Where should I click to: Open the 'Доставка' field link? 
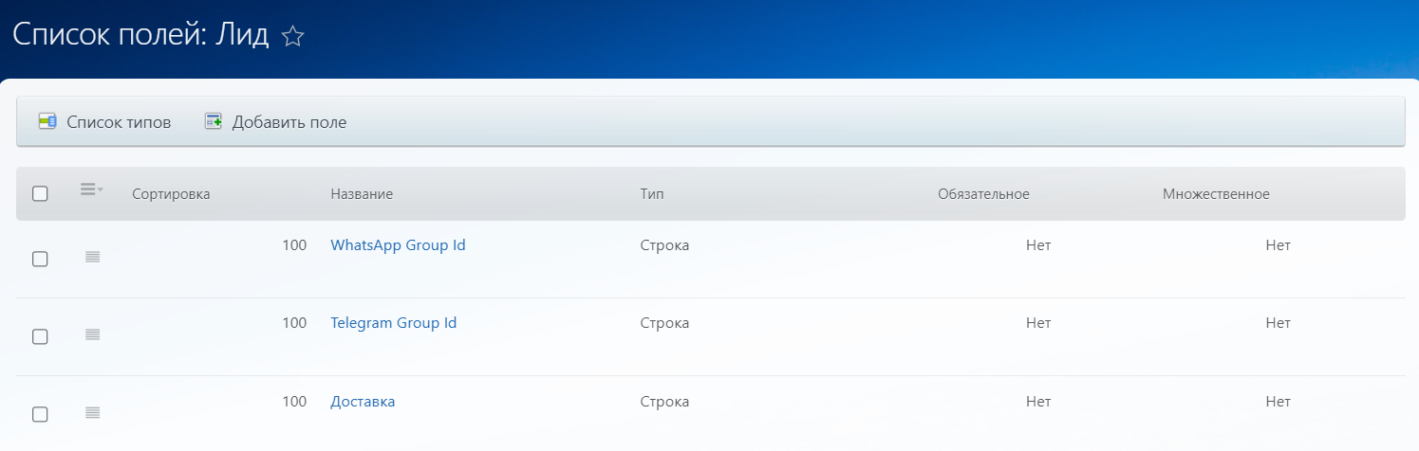[x=363, y=402]
